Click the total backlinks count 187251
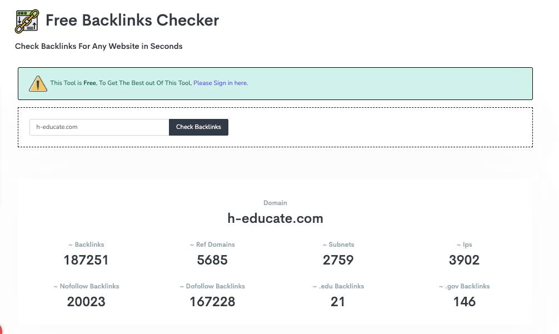The width and height of the screenshot is (559, 334). [86, 260]
